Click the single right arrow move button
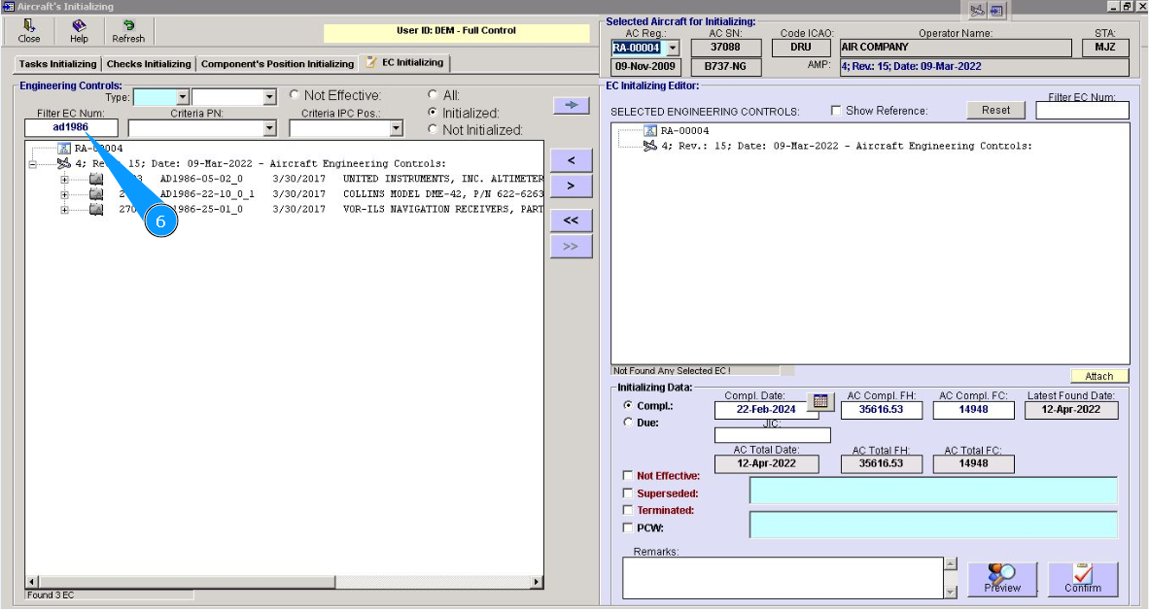The height and width of the screenshot is (611, 1149). 571,186
